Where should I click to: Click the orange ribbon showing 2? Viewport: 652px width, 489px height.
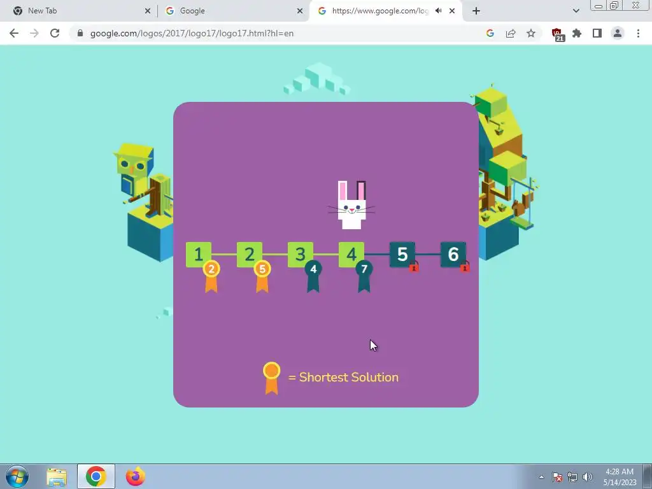(211, 276)
